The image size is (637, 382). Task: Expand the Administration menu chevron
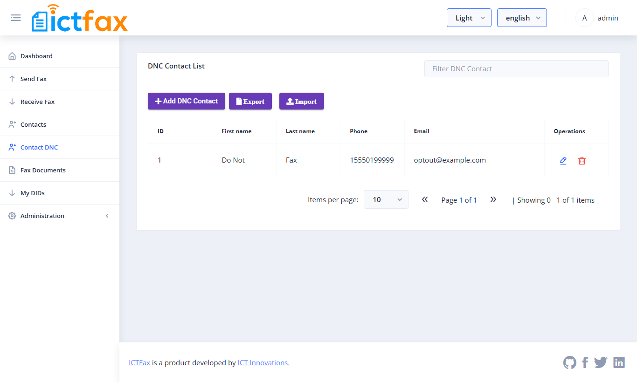[107, 216]
